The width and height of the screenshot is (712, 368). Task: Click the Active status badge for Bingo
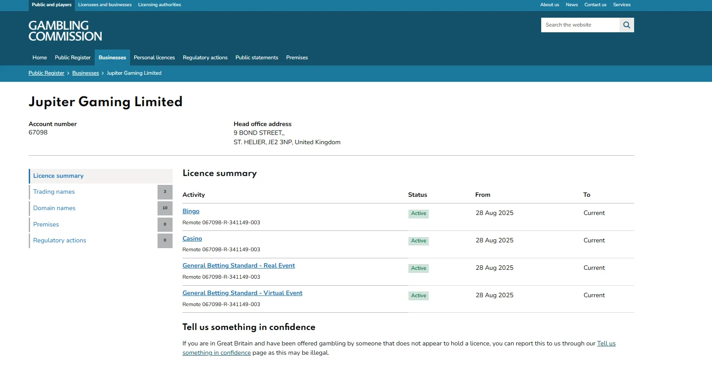(x=419, y=214)
